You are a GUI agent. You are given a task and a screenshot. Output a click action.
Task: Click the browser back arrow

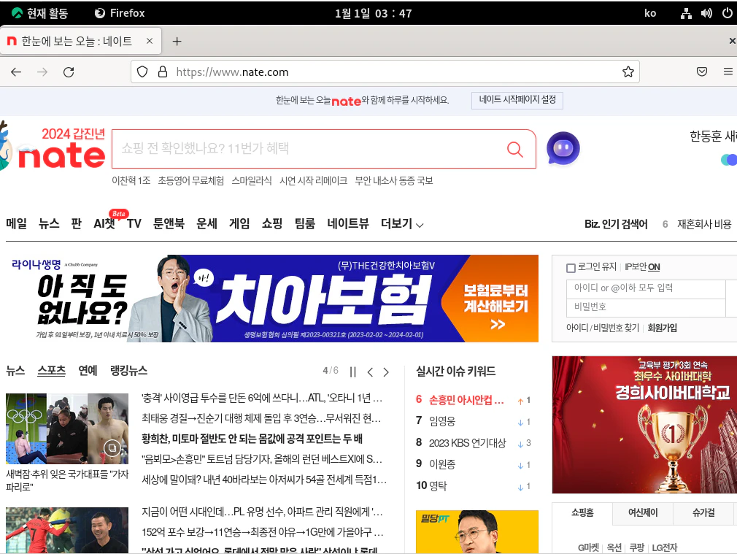[x=16, y=72]
